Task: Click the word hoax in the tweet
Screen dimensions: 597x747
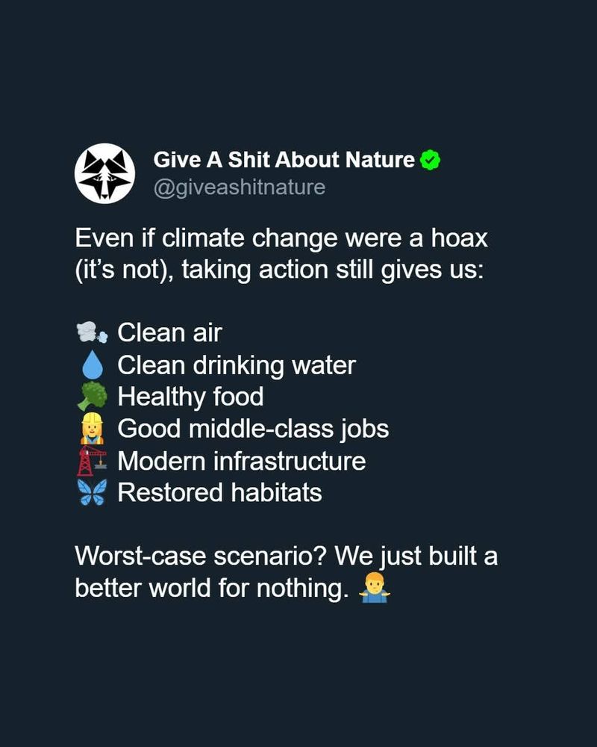Action: pos(460,238)
